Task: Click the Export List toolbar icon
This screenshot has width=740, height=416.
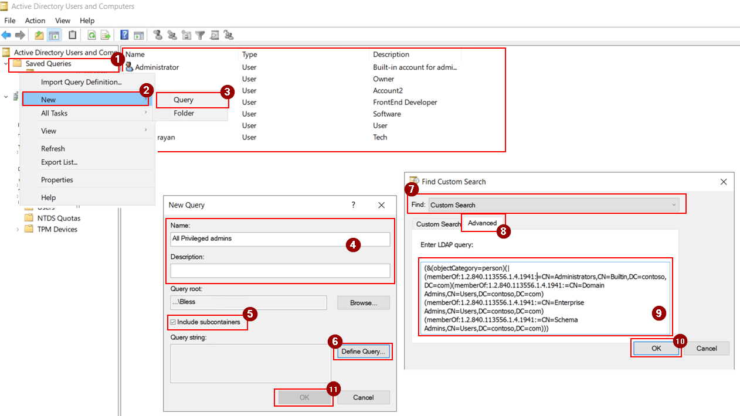Action: click(106, 35)
